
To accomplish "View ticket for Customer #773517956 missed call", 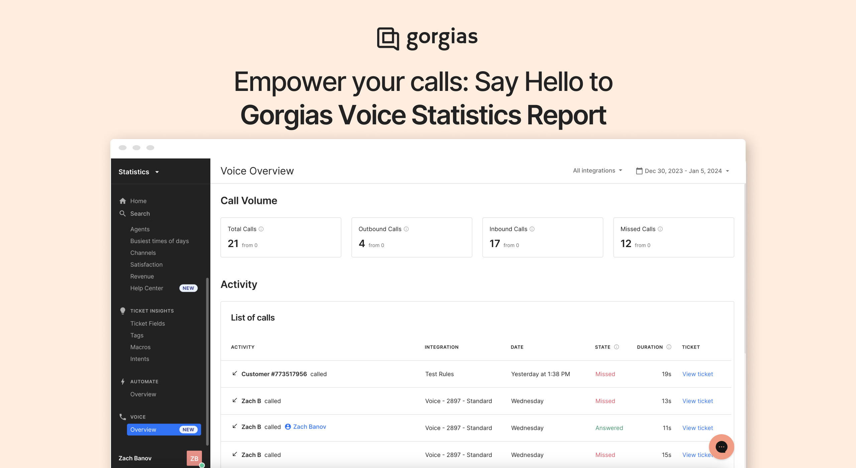I will [x=698, y=373].
